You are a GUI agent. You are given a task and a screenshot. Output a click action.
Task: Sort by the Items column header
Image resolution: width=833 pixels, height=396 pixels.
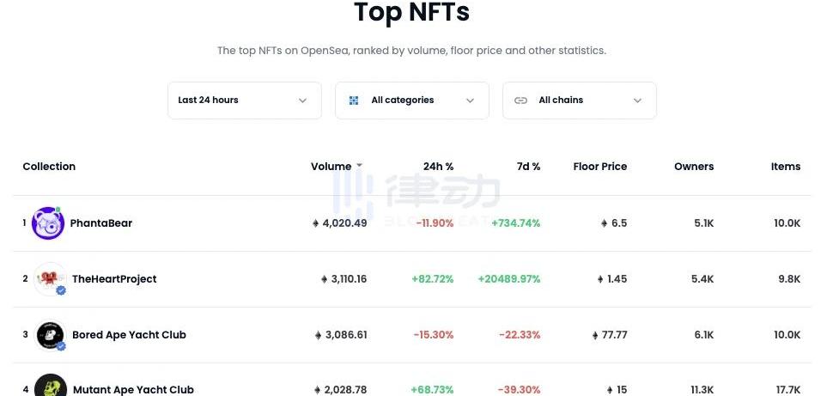click(x=785, y=167)
